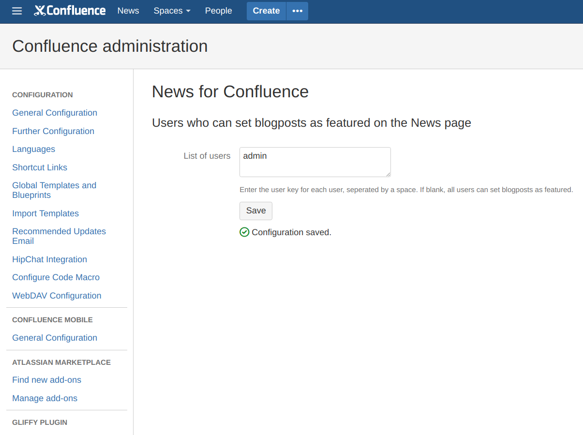Open Further Configuration link
Screen dimensions: 583x435
tap(53, 131)
